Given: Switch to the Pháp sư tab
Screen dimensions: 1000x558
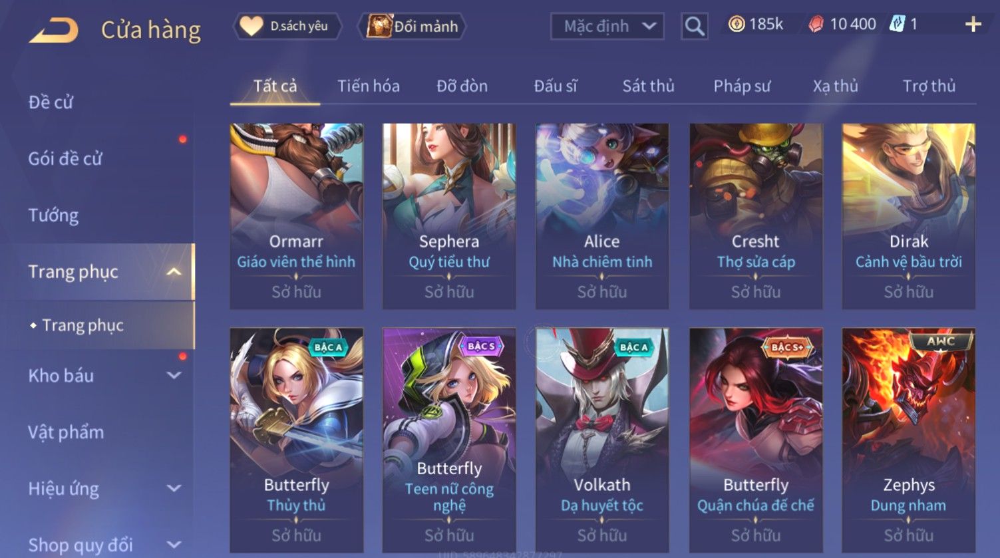Looking at the screenshot, I should coord(742,86).
